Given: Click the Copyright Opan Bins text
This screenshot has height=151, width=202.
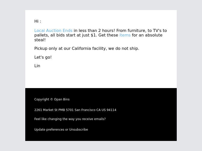Looking at the screenshot, I should pyautogui.click(x=52, y=99).
